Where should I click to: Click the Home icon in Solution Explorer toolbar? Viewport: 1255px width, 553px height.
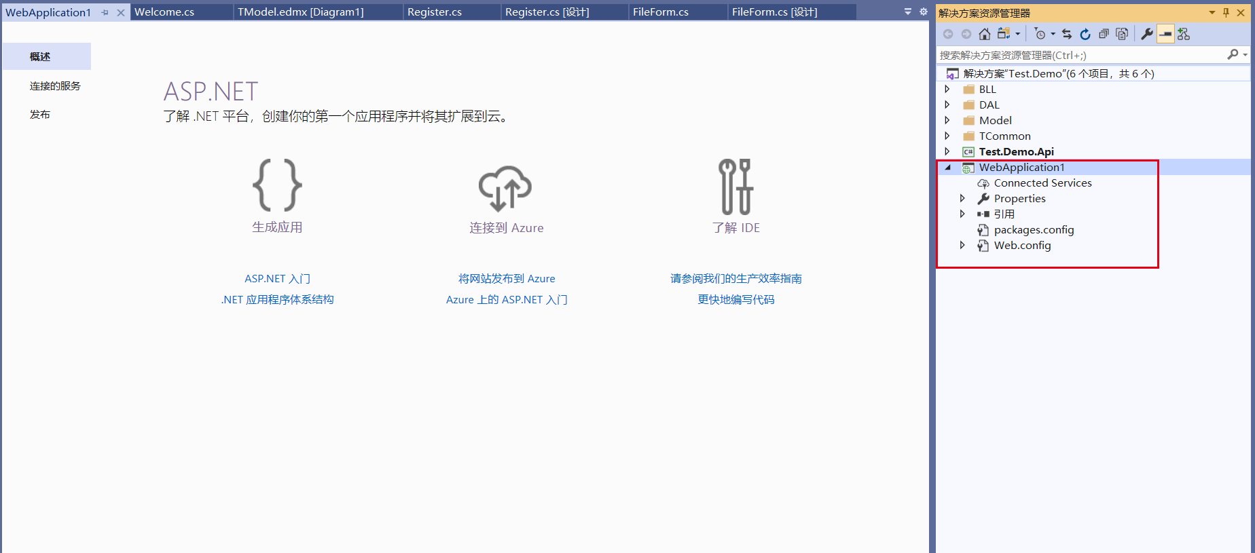pyautogui.click(x=984, y=34)
